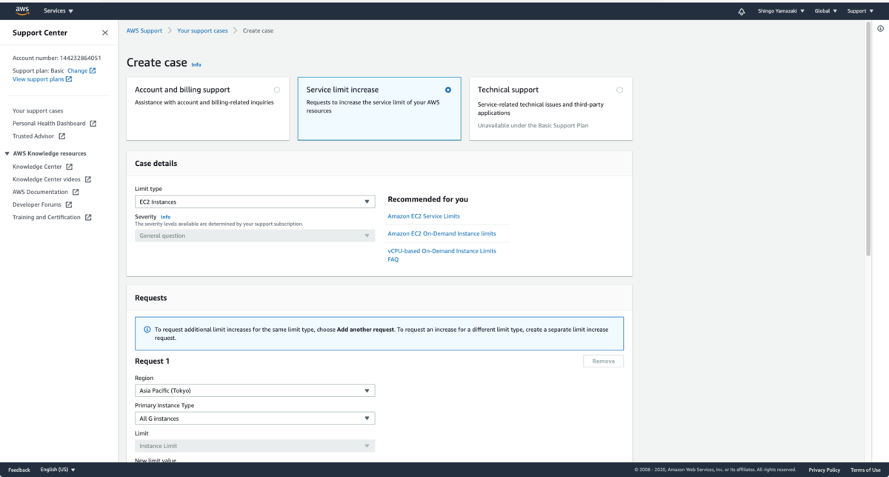This screenshot has width=889, height=477.
Task: Open Terms of Use footer link
Action: point(865,470)
